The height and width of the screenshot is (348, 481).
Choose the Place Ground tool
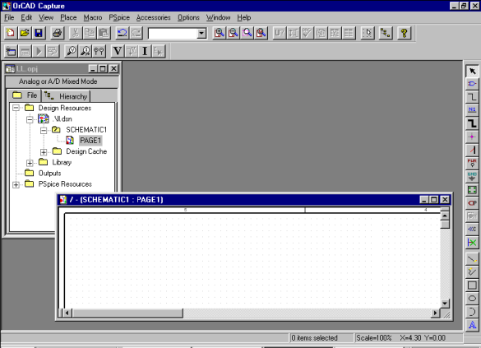(472, 176)
